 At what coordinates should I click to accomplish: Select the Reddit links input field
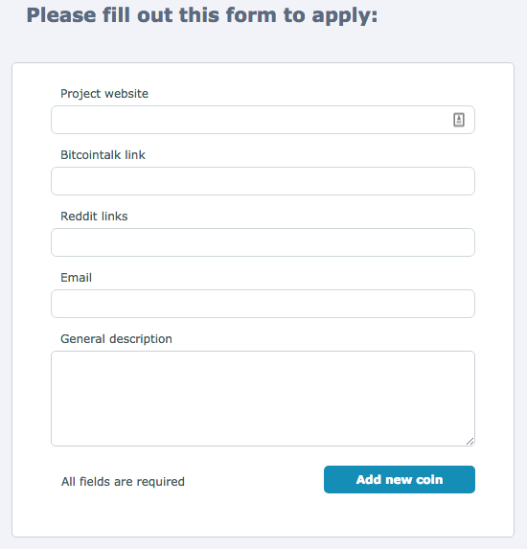[x=263, y=242]
